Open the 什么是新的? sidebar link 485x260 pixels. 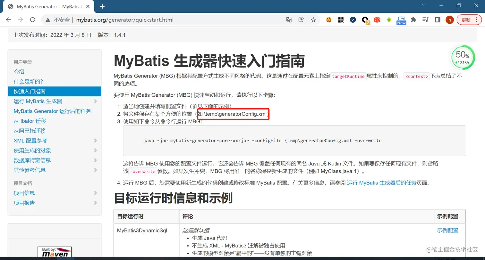tap(28, 82)
